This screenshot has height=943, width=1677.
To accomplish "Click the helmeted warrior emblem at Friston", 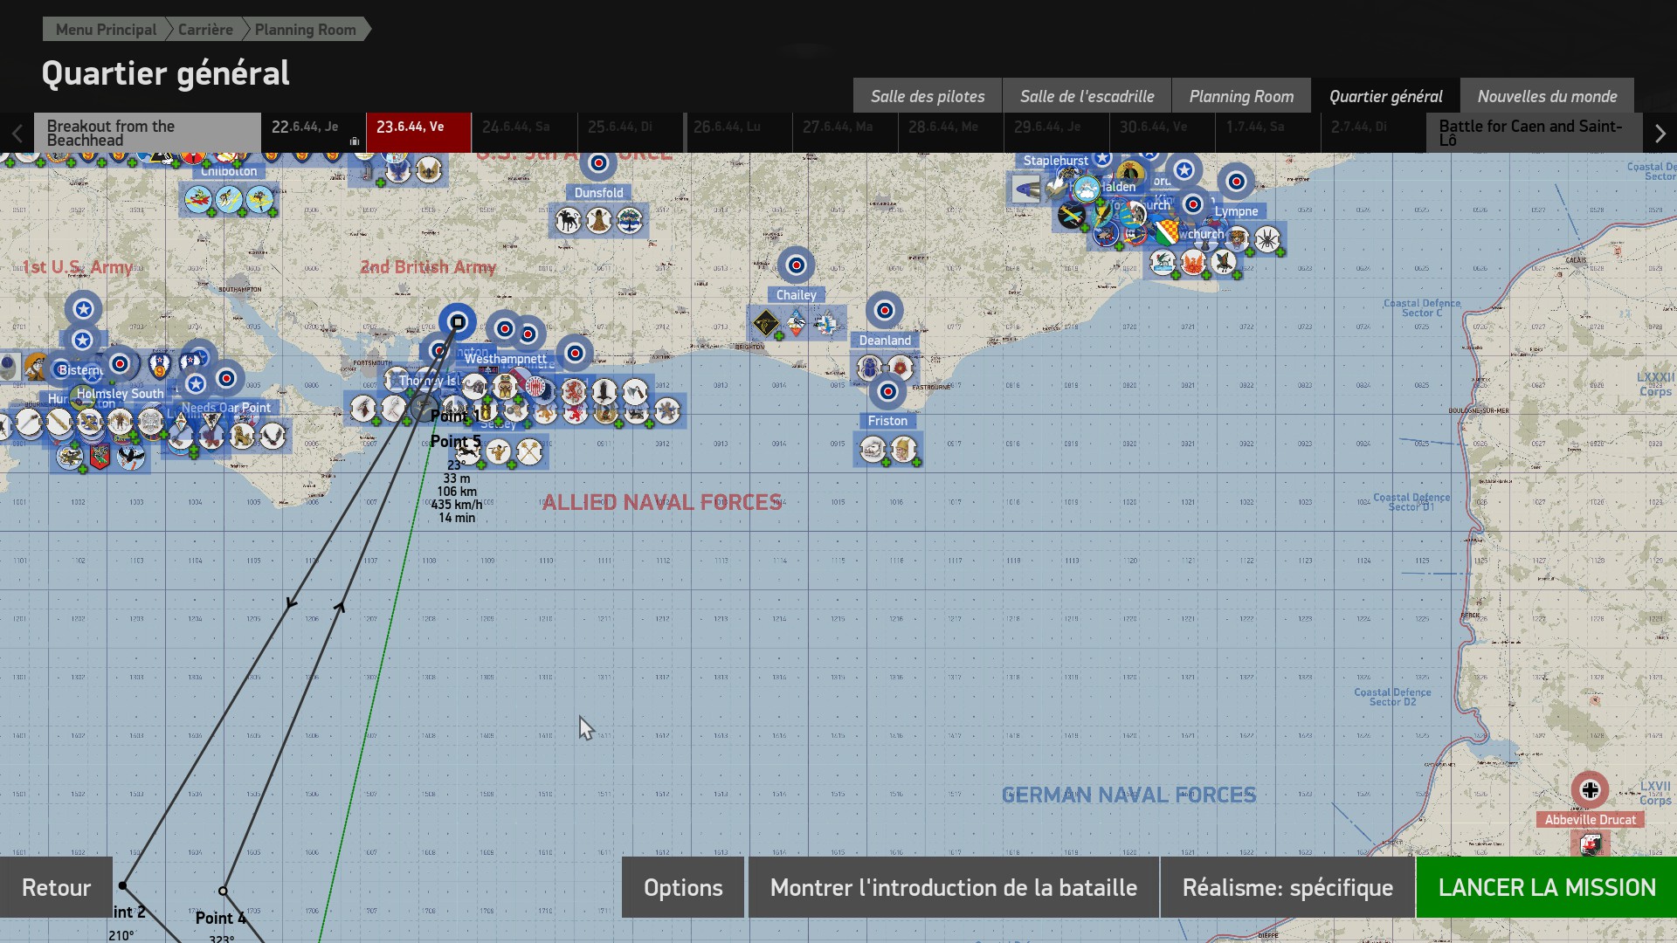I will 903,449.
